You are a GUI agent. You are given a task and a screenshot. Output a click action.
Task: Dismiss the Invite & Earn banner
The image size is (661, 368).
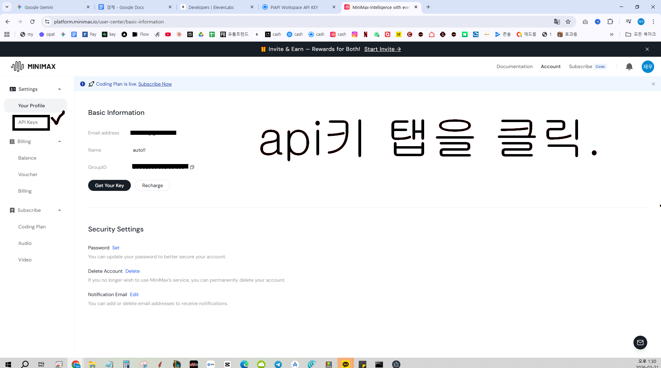point(647,49)
